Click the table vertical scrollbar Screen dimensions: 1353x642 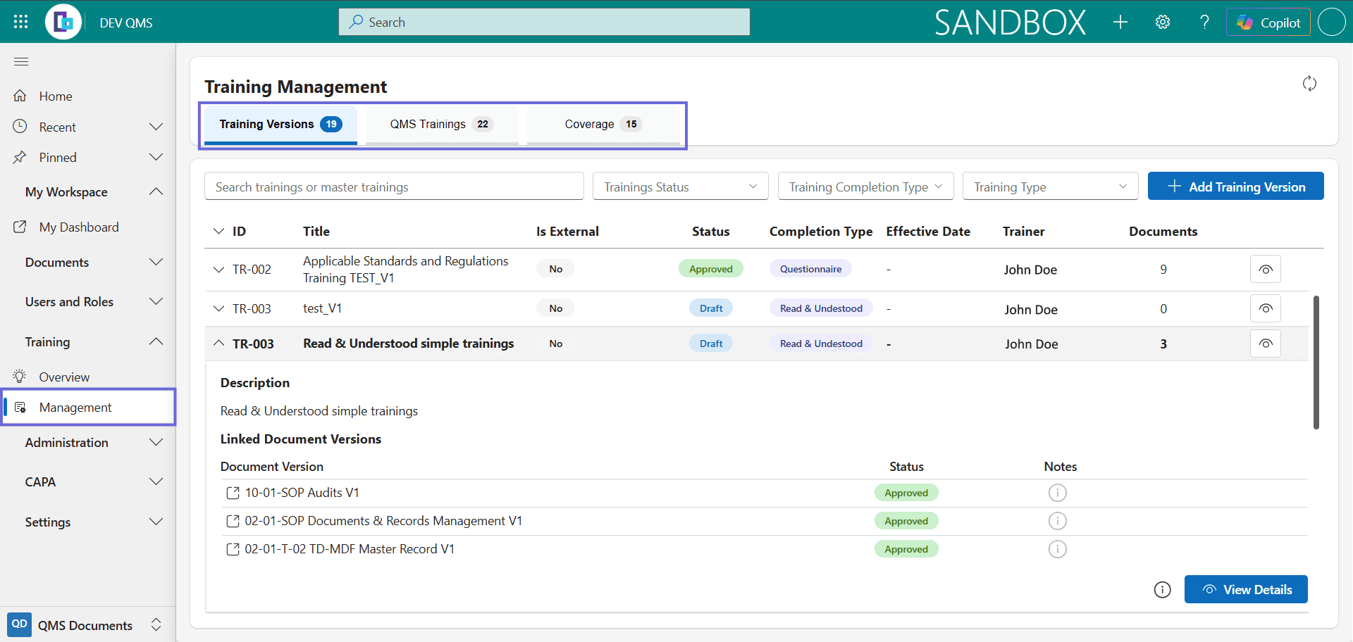point(1316,362)
